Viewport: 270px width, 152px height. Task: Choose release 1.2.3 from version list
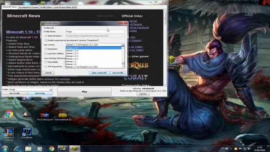coord(94,54)
